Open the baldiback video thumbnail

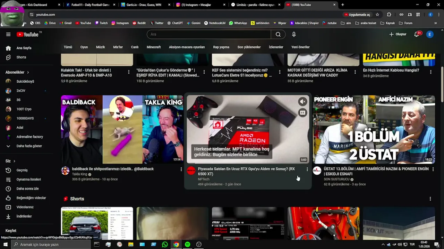click(122, 129)
